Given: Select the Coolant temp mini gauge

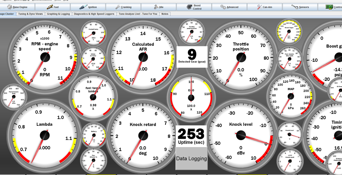Looking at the screenshot, I should pyautogui.click(x=93, y=33).
